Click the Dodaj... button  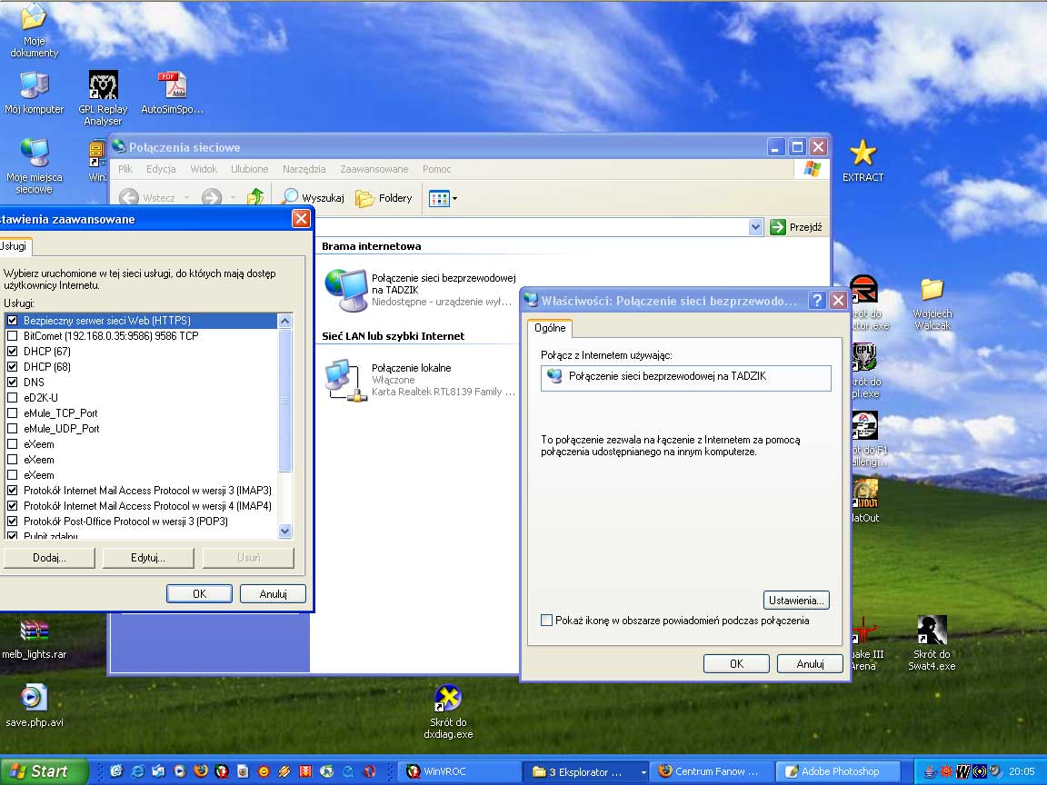pos(49,558)
